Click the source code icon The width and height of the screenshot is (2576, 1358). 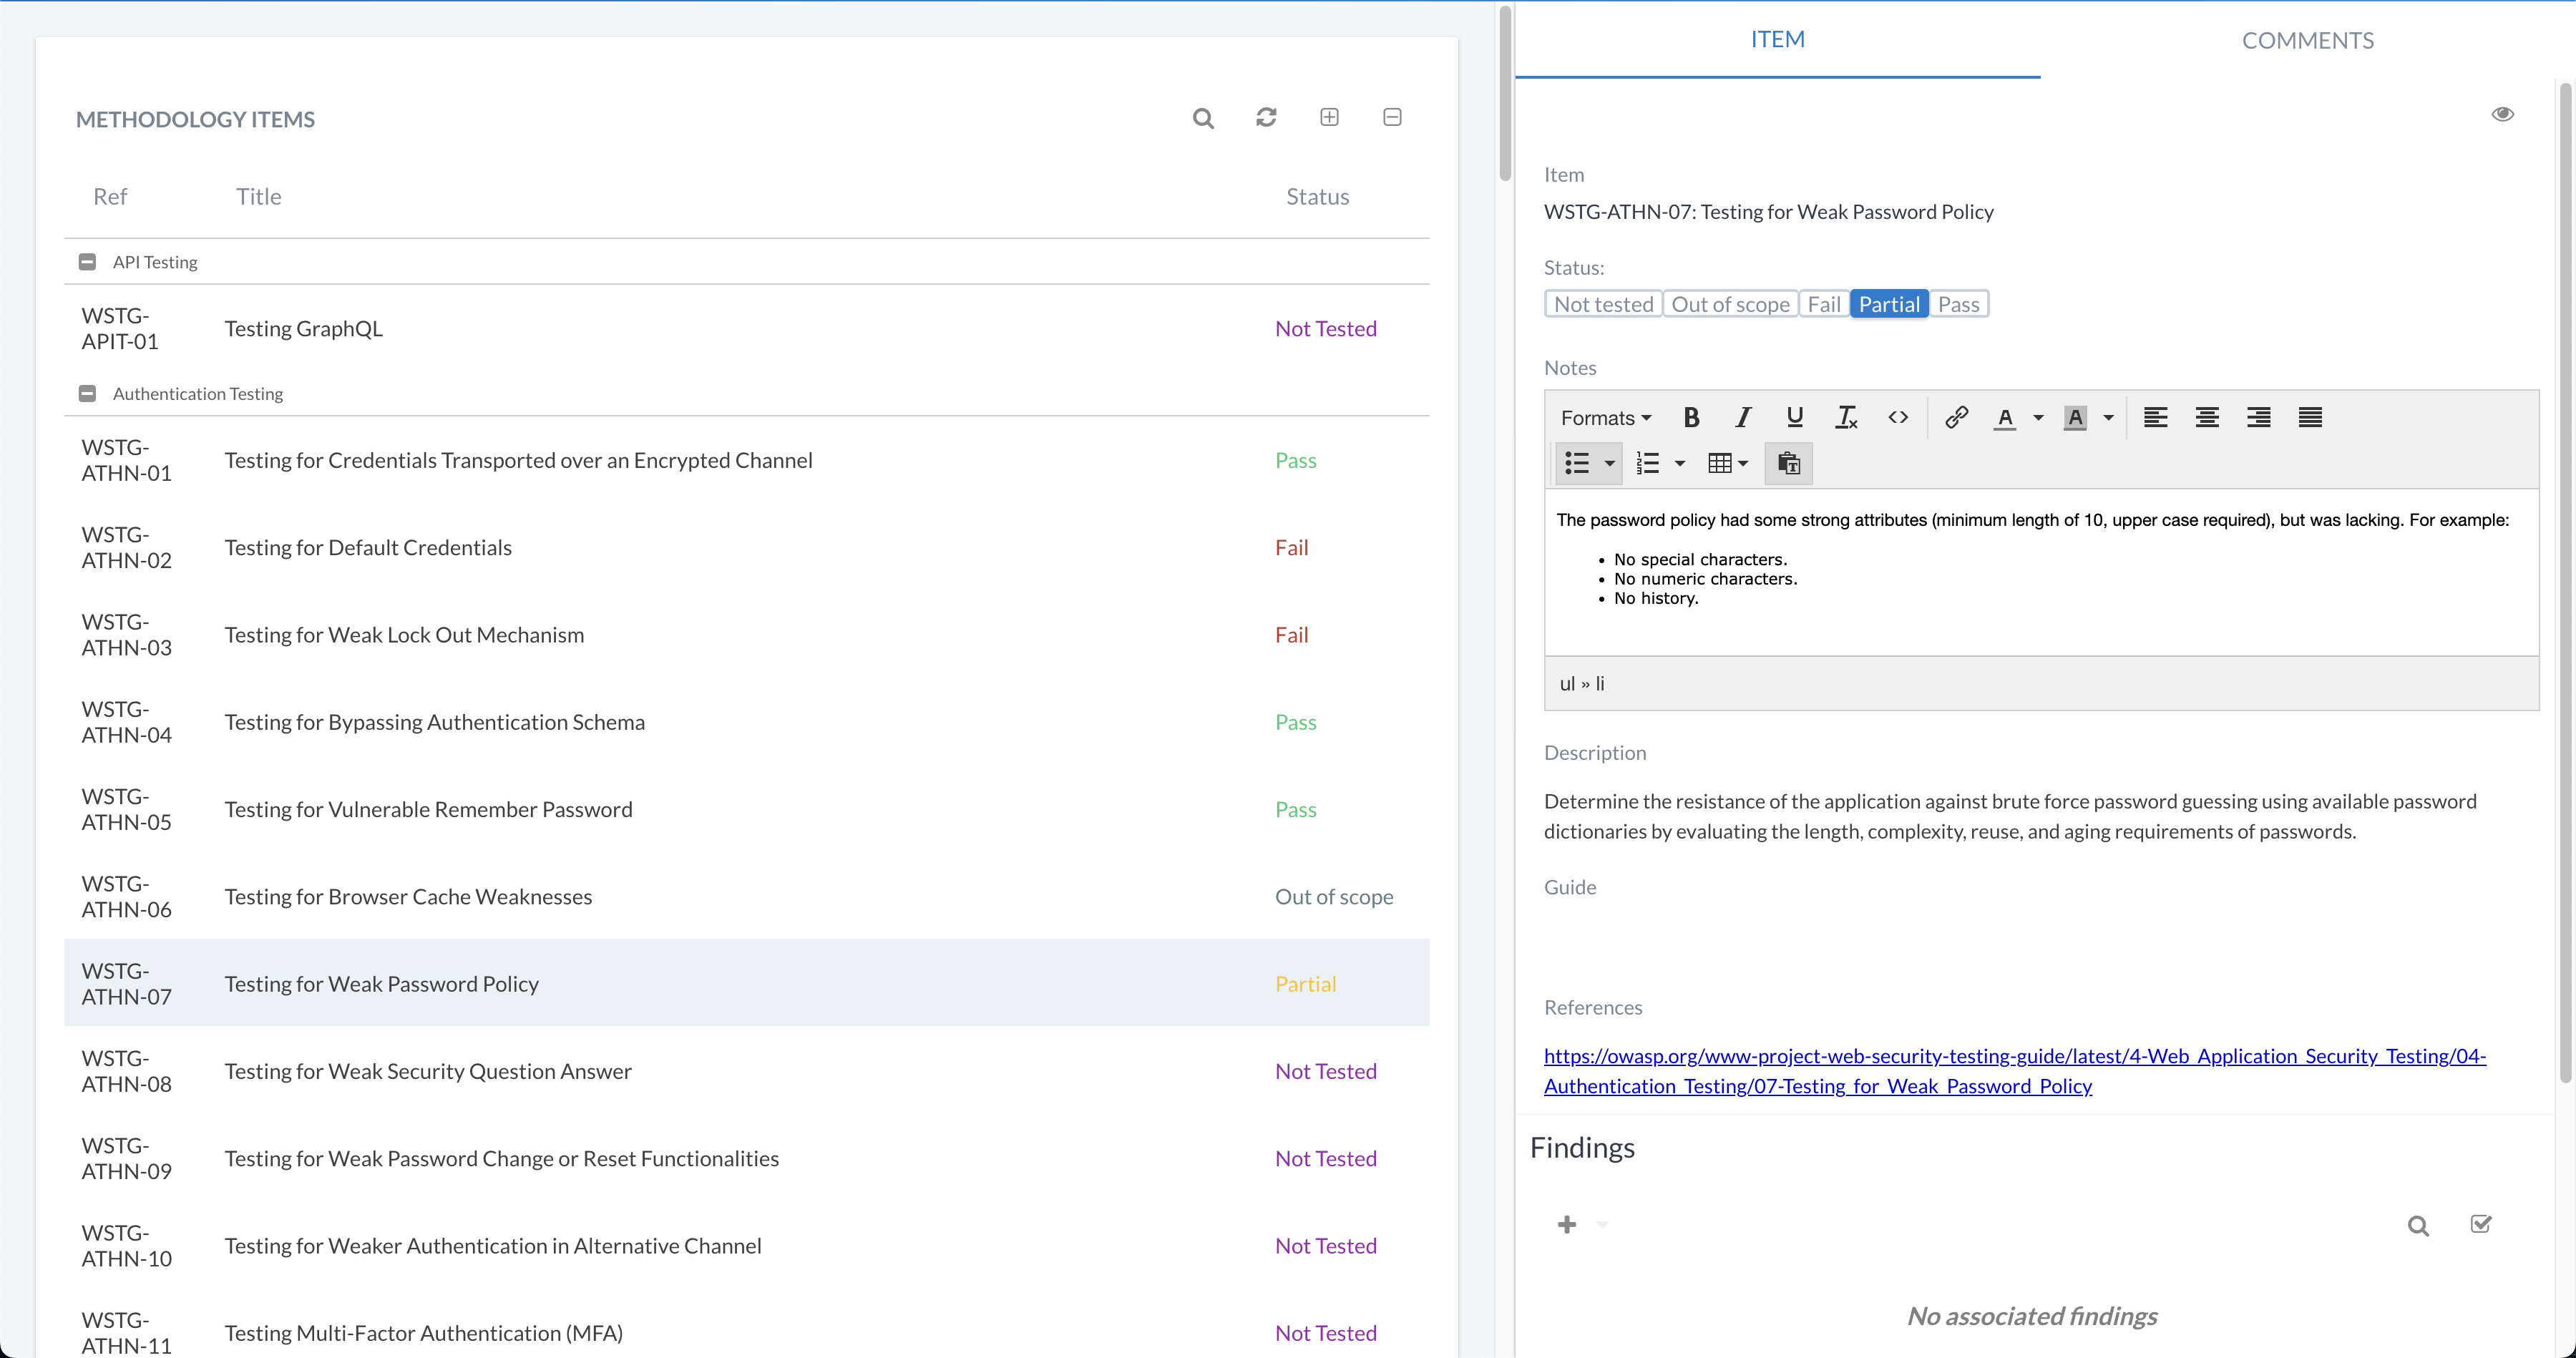click(1898, 418)
